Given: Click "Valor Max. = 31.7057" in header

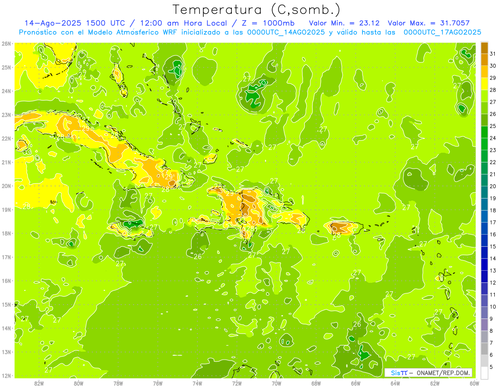Looking at the screenshot, I should [429, 23].
